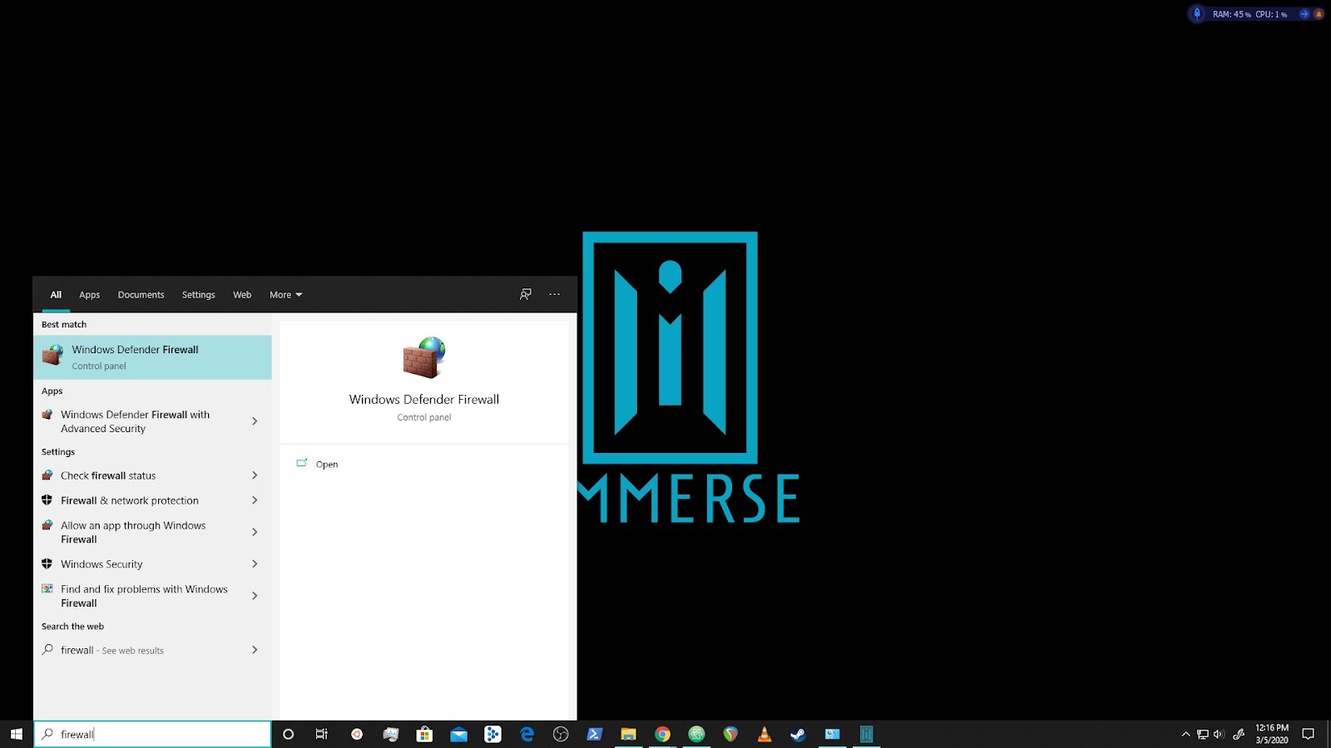Screen dimensions: 1331x748
Task: Click the pen workspace tray icon
Action: click(1239, 734)
